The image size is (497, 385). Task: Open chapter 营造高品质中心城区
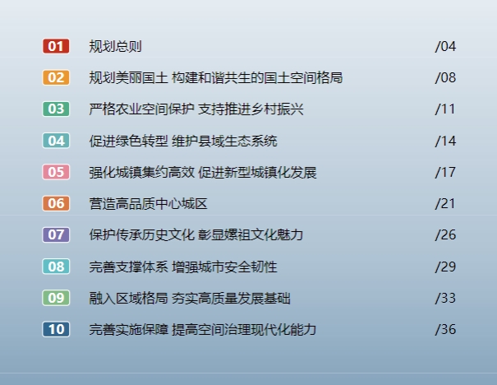point(148,203)
